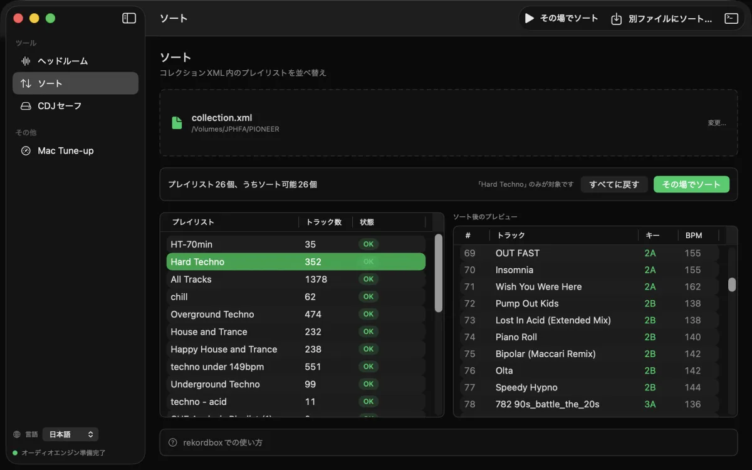Select the House and Trance playlist
The height and width of the screenshot is (470, 752).
[x=296, y=332]
